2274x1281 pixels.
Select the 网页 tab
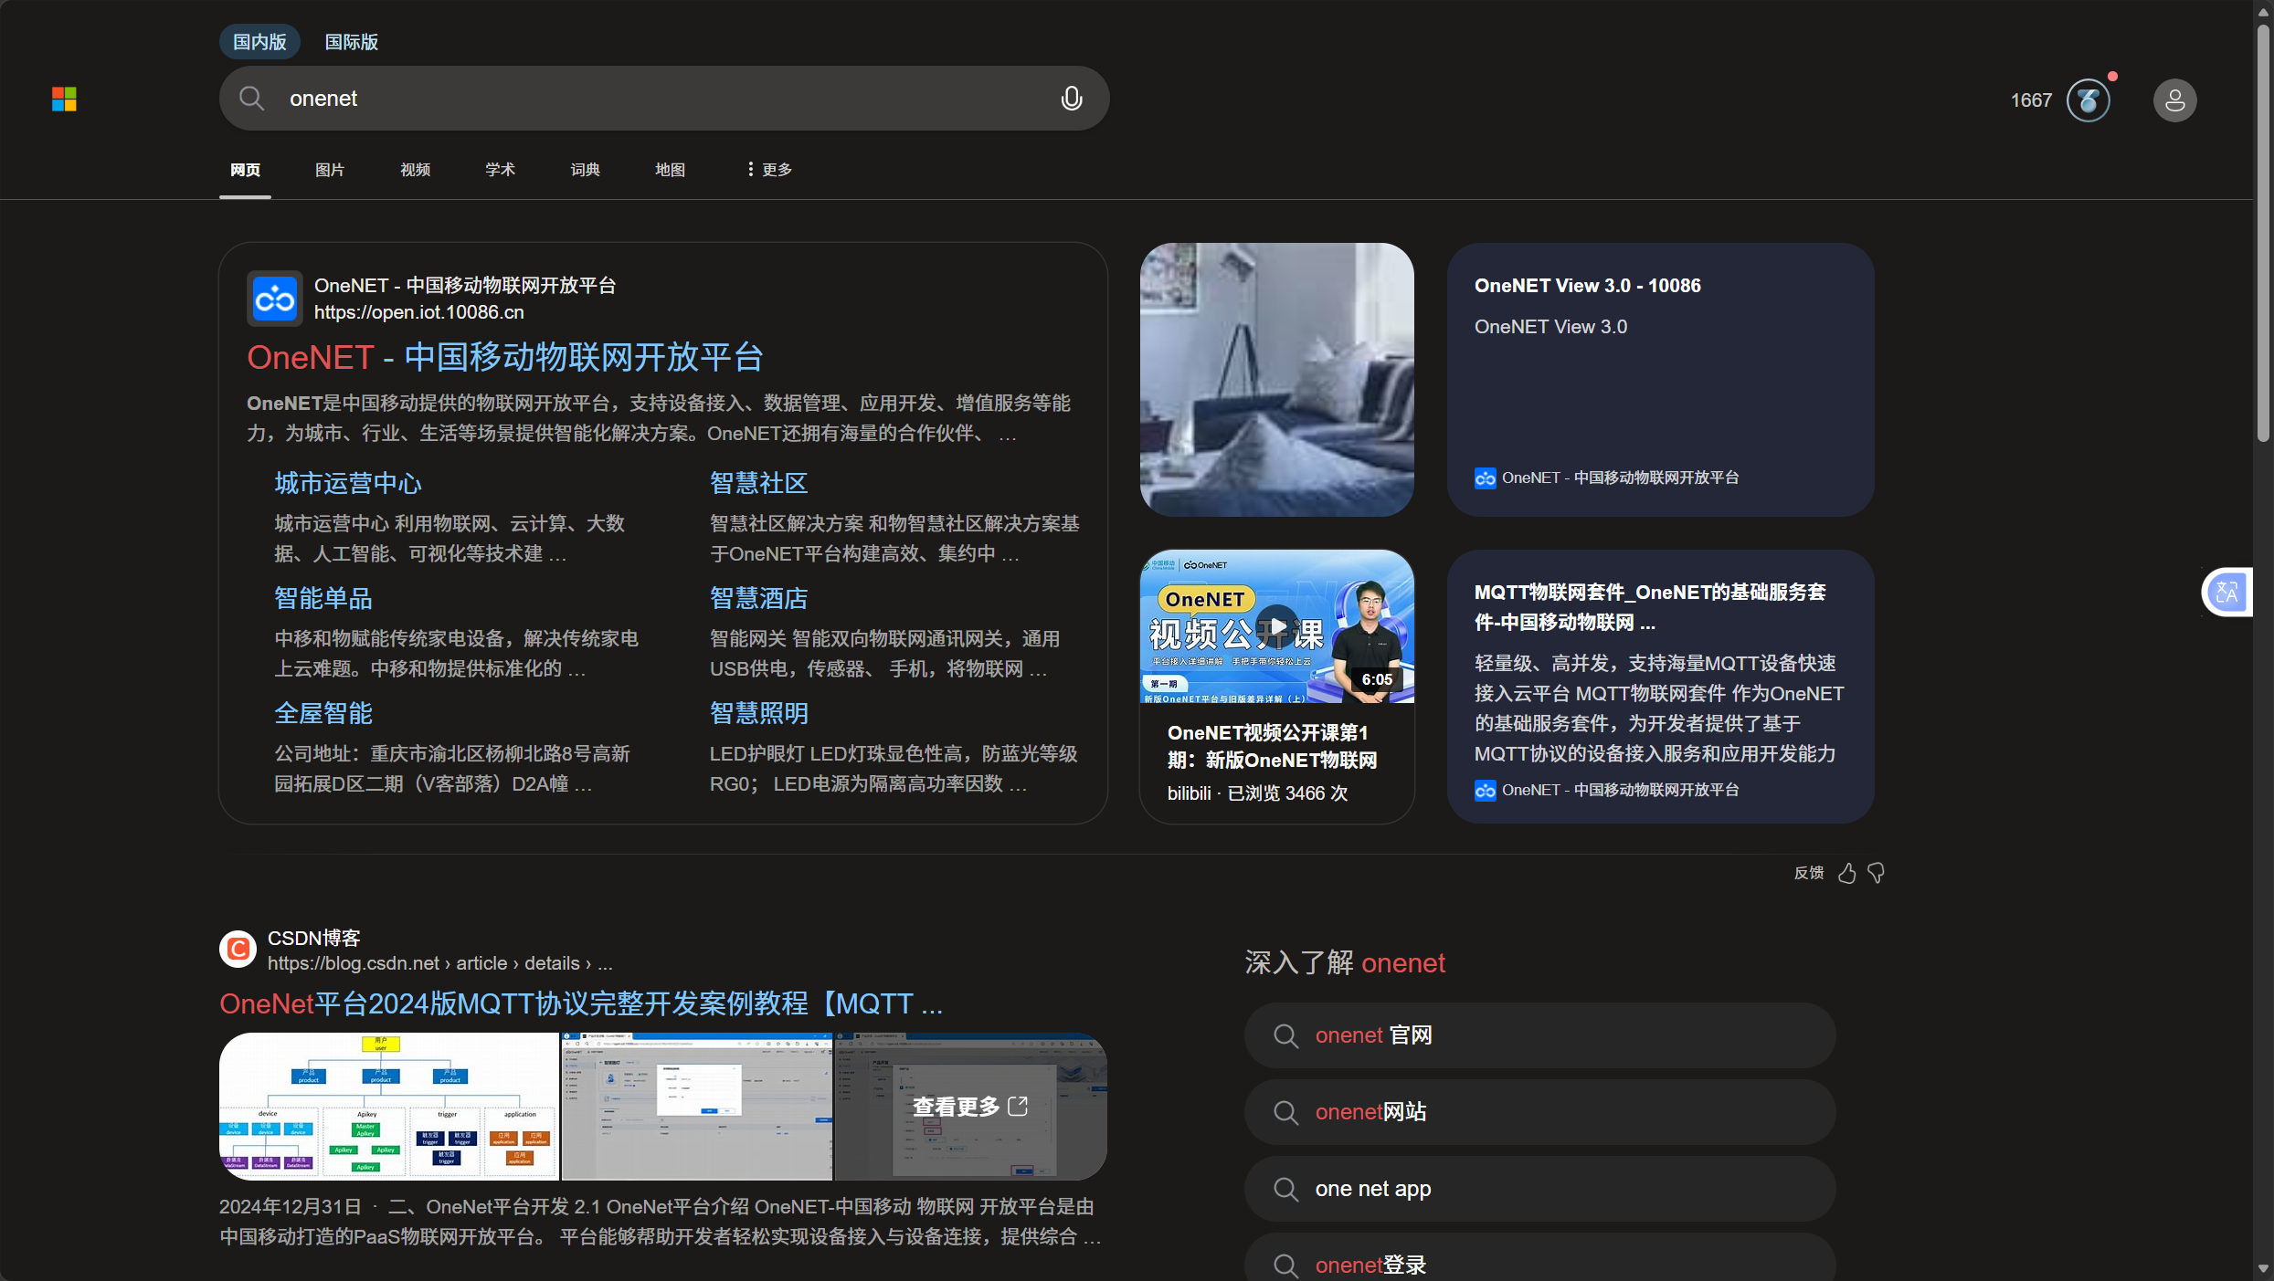[245, 170]
